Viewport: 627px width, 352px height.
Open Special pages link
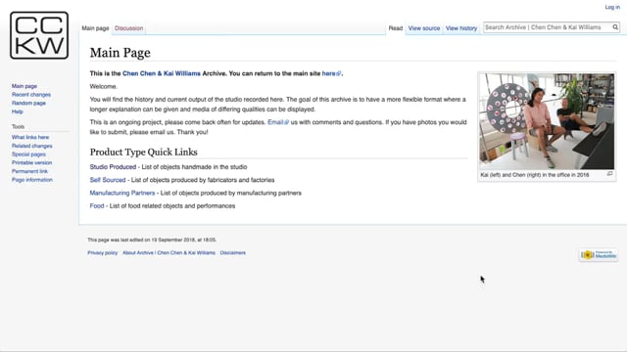(x=28, y=154)
